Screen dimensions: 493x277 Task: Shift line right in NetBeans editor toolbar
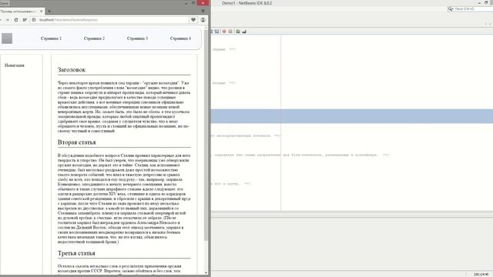pyautogui.click(x=217, y=32)
